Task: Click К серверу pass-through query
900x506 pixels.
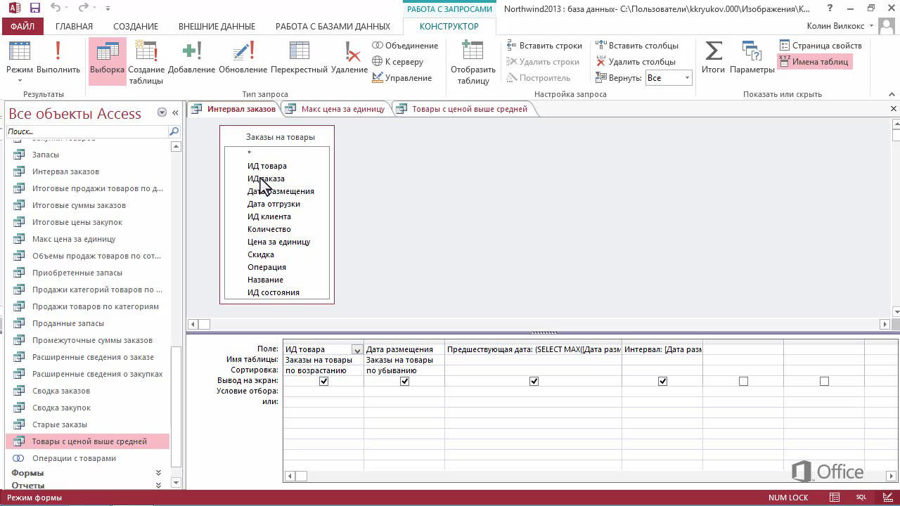Action: pos(398,62)
